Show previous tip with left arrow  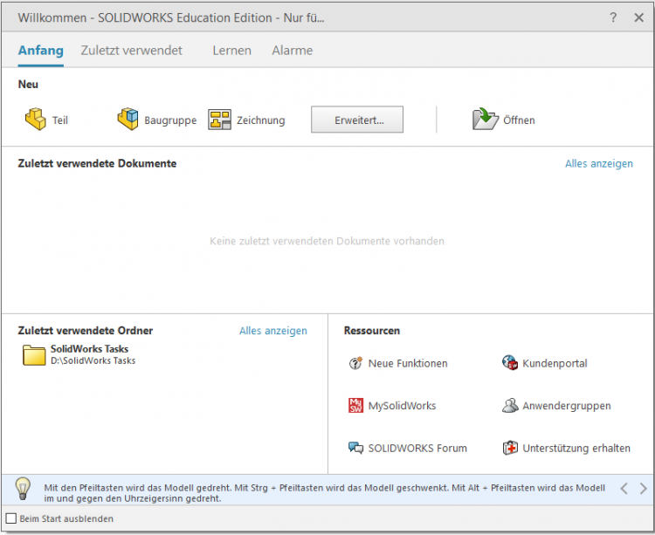click(x=624, y=489)
